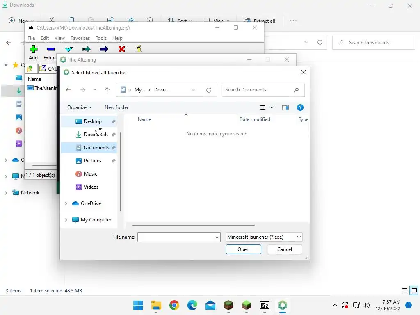Open Windows Start menu
Viewport: 420px width, 315px height.
pos(138,305)
